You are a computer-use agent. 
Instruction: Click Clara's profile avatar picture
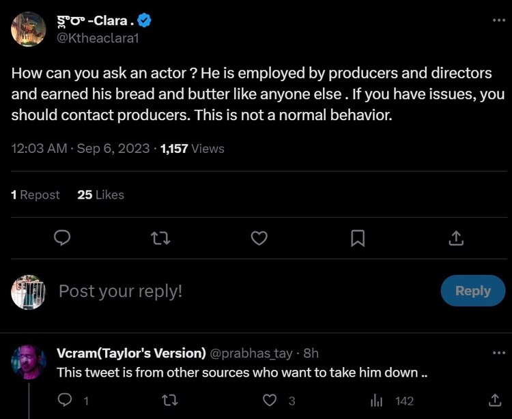[x=29, y=29]
